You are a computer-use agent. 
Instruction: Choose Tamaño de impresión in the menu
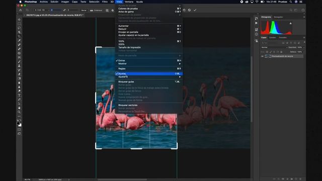(x=149, y=47)
